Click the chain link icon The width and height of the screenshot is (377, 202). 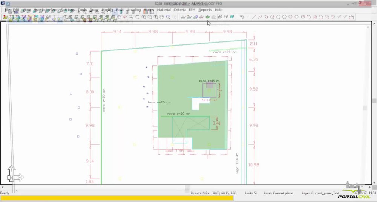(242, 17)
